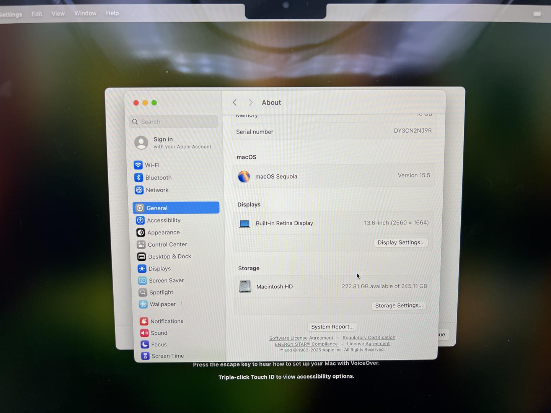The height and width of the screenshot is (413, 551).
Task: Open the Window menu
Action: click(x=85, y=13)
